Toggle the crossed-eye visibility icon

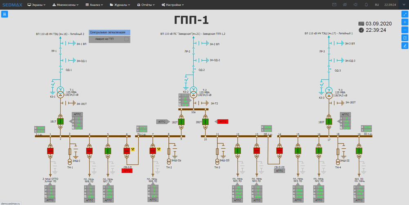tap(345, 5)
